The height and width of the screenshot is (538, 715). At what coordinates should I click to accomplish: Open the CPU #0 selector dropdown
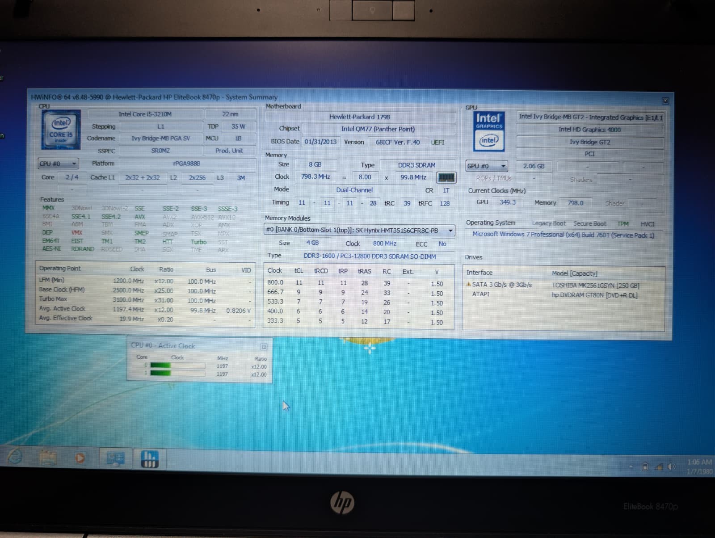coord(58,164)
